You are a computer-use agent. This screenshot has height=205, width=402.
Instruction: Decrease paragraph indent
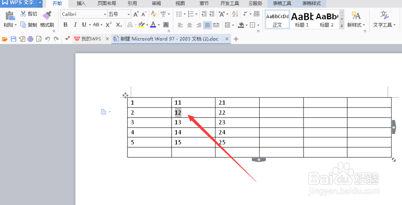[204, 14]
